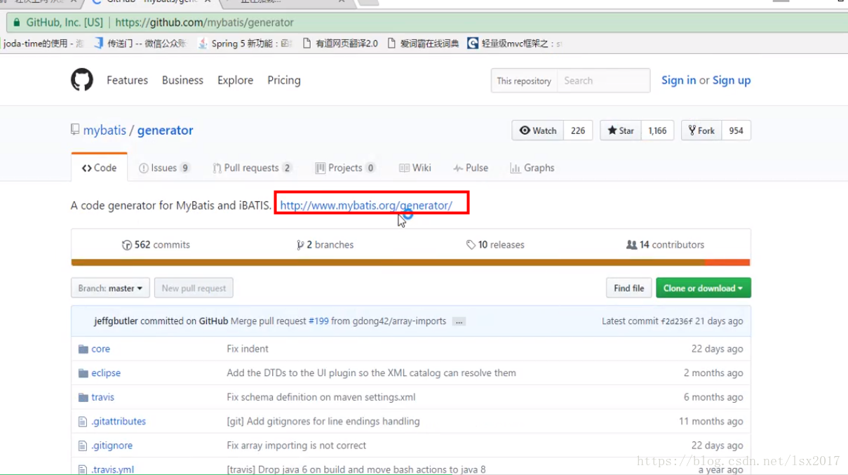Open Features in top navigation

tap(127, 80)
